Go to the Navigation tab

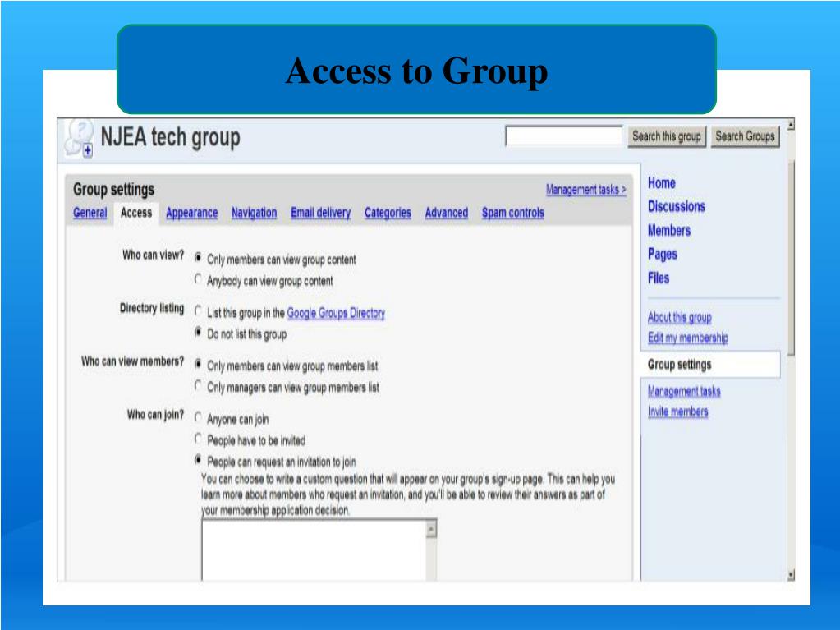[254, 213]
